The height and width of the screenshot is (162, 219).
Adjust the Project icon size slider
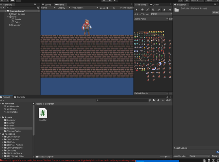tap(165, 157)
